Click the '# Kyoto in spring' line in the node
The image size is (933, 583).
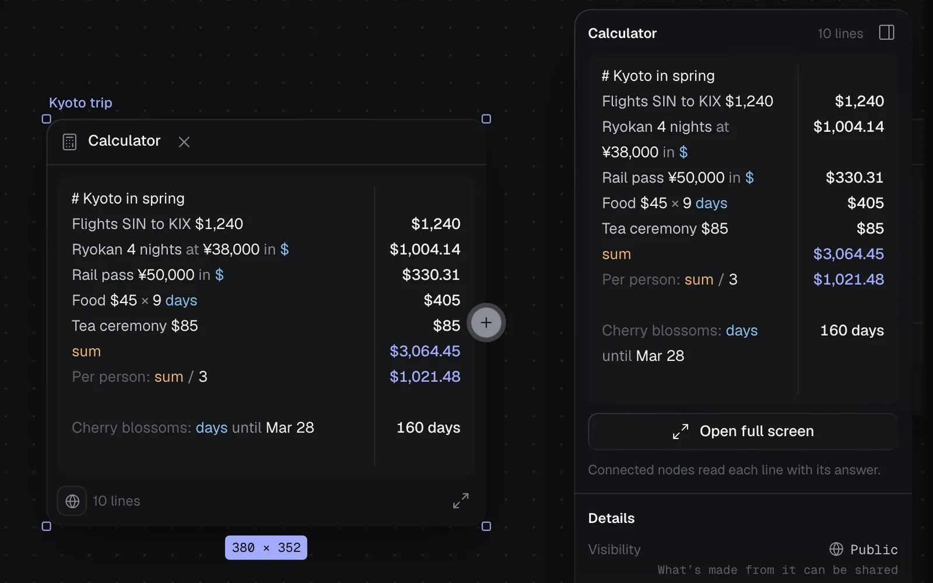tap(128, 199)
